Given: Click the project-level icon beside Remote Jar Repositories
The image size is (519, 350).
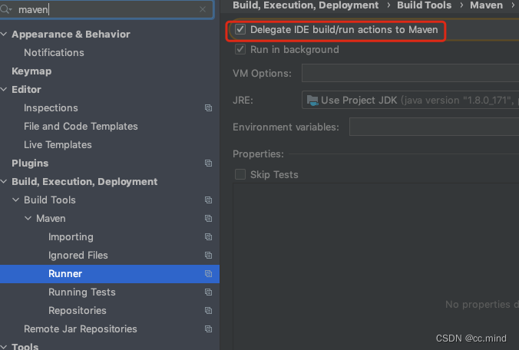Looking at the screenshot, I should point(208,329).
